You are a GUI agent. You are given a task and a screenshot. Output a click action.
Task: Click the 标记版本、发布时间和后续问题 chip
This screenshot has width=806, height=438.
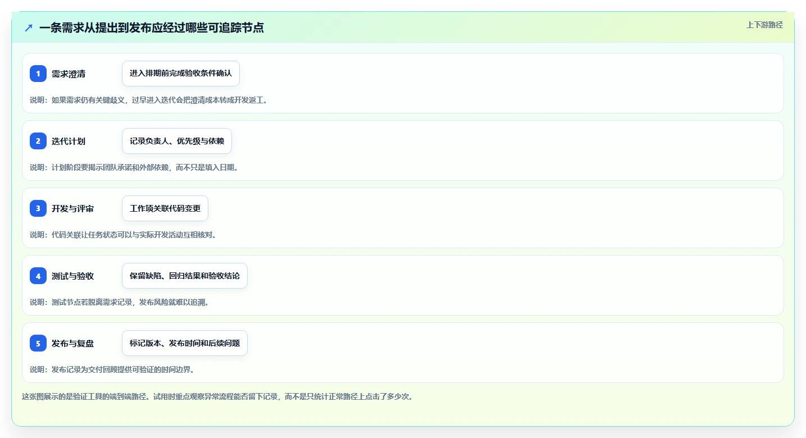[185, 343]
